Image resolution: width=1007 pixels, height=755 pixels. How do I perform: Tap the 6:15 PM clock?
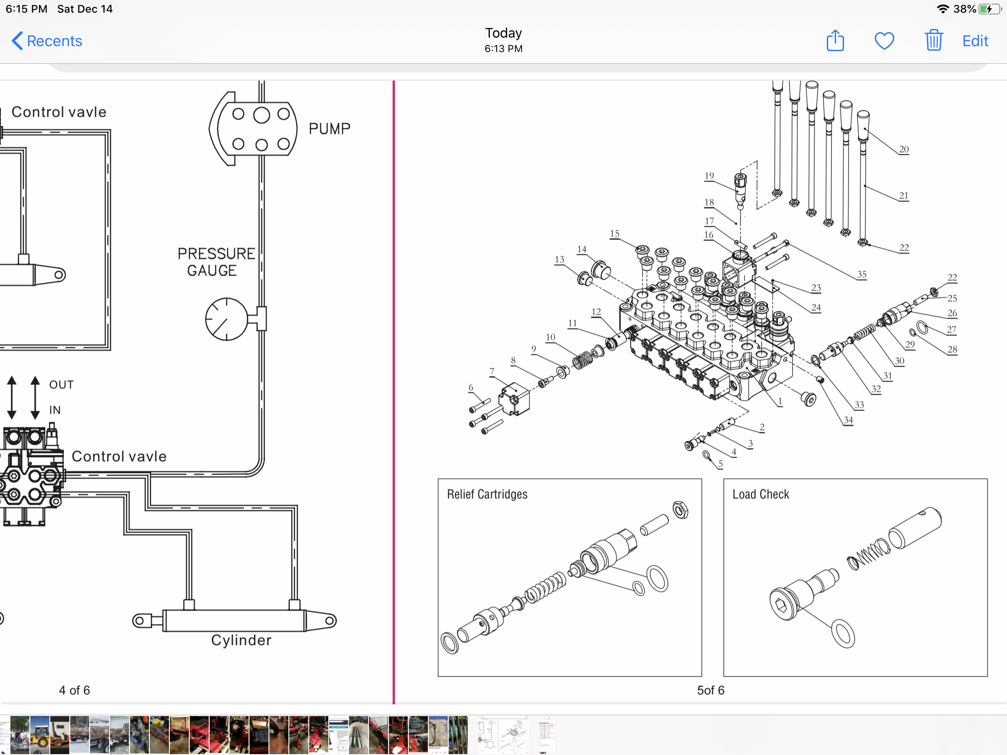26,9
